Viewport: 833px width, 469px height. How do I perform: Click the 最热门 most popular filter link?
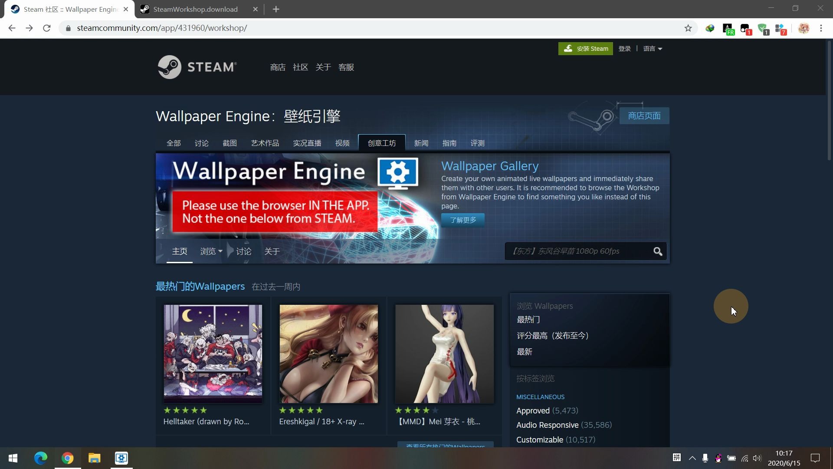527,320
